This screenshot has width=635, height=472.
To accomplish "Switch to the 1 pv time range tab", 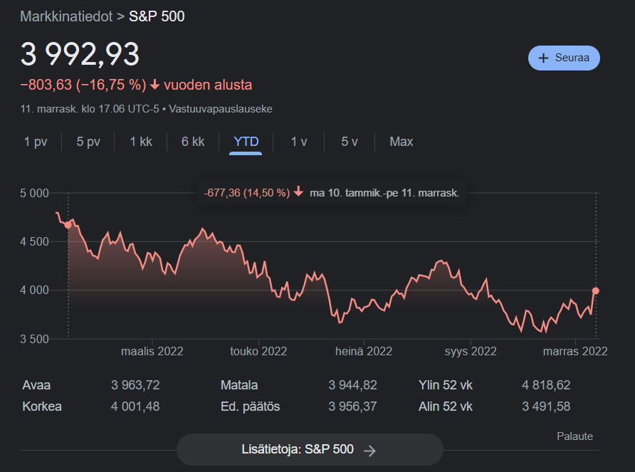I will coord(36,142).
